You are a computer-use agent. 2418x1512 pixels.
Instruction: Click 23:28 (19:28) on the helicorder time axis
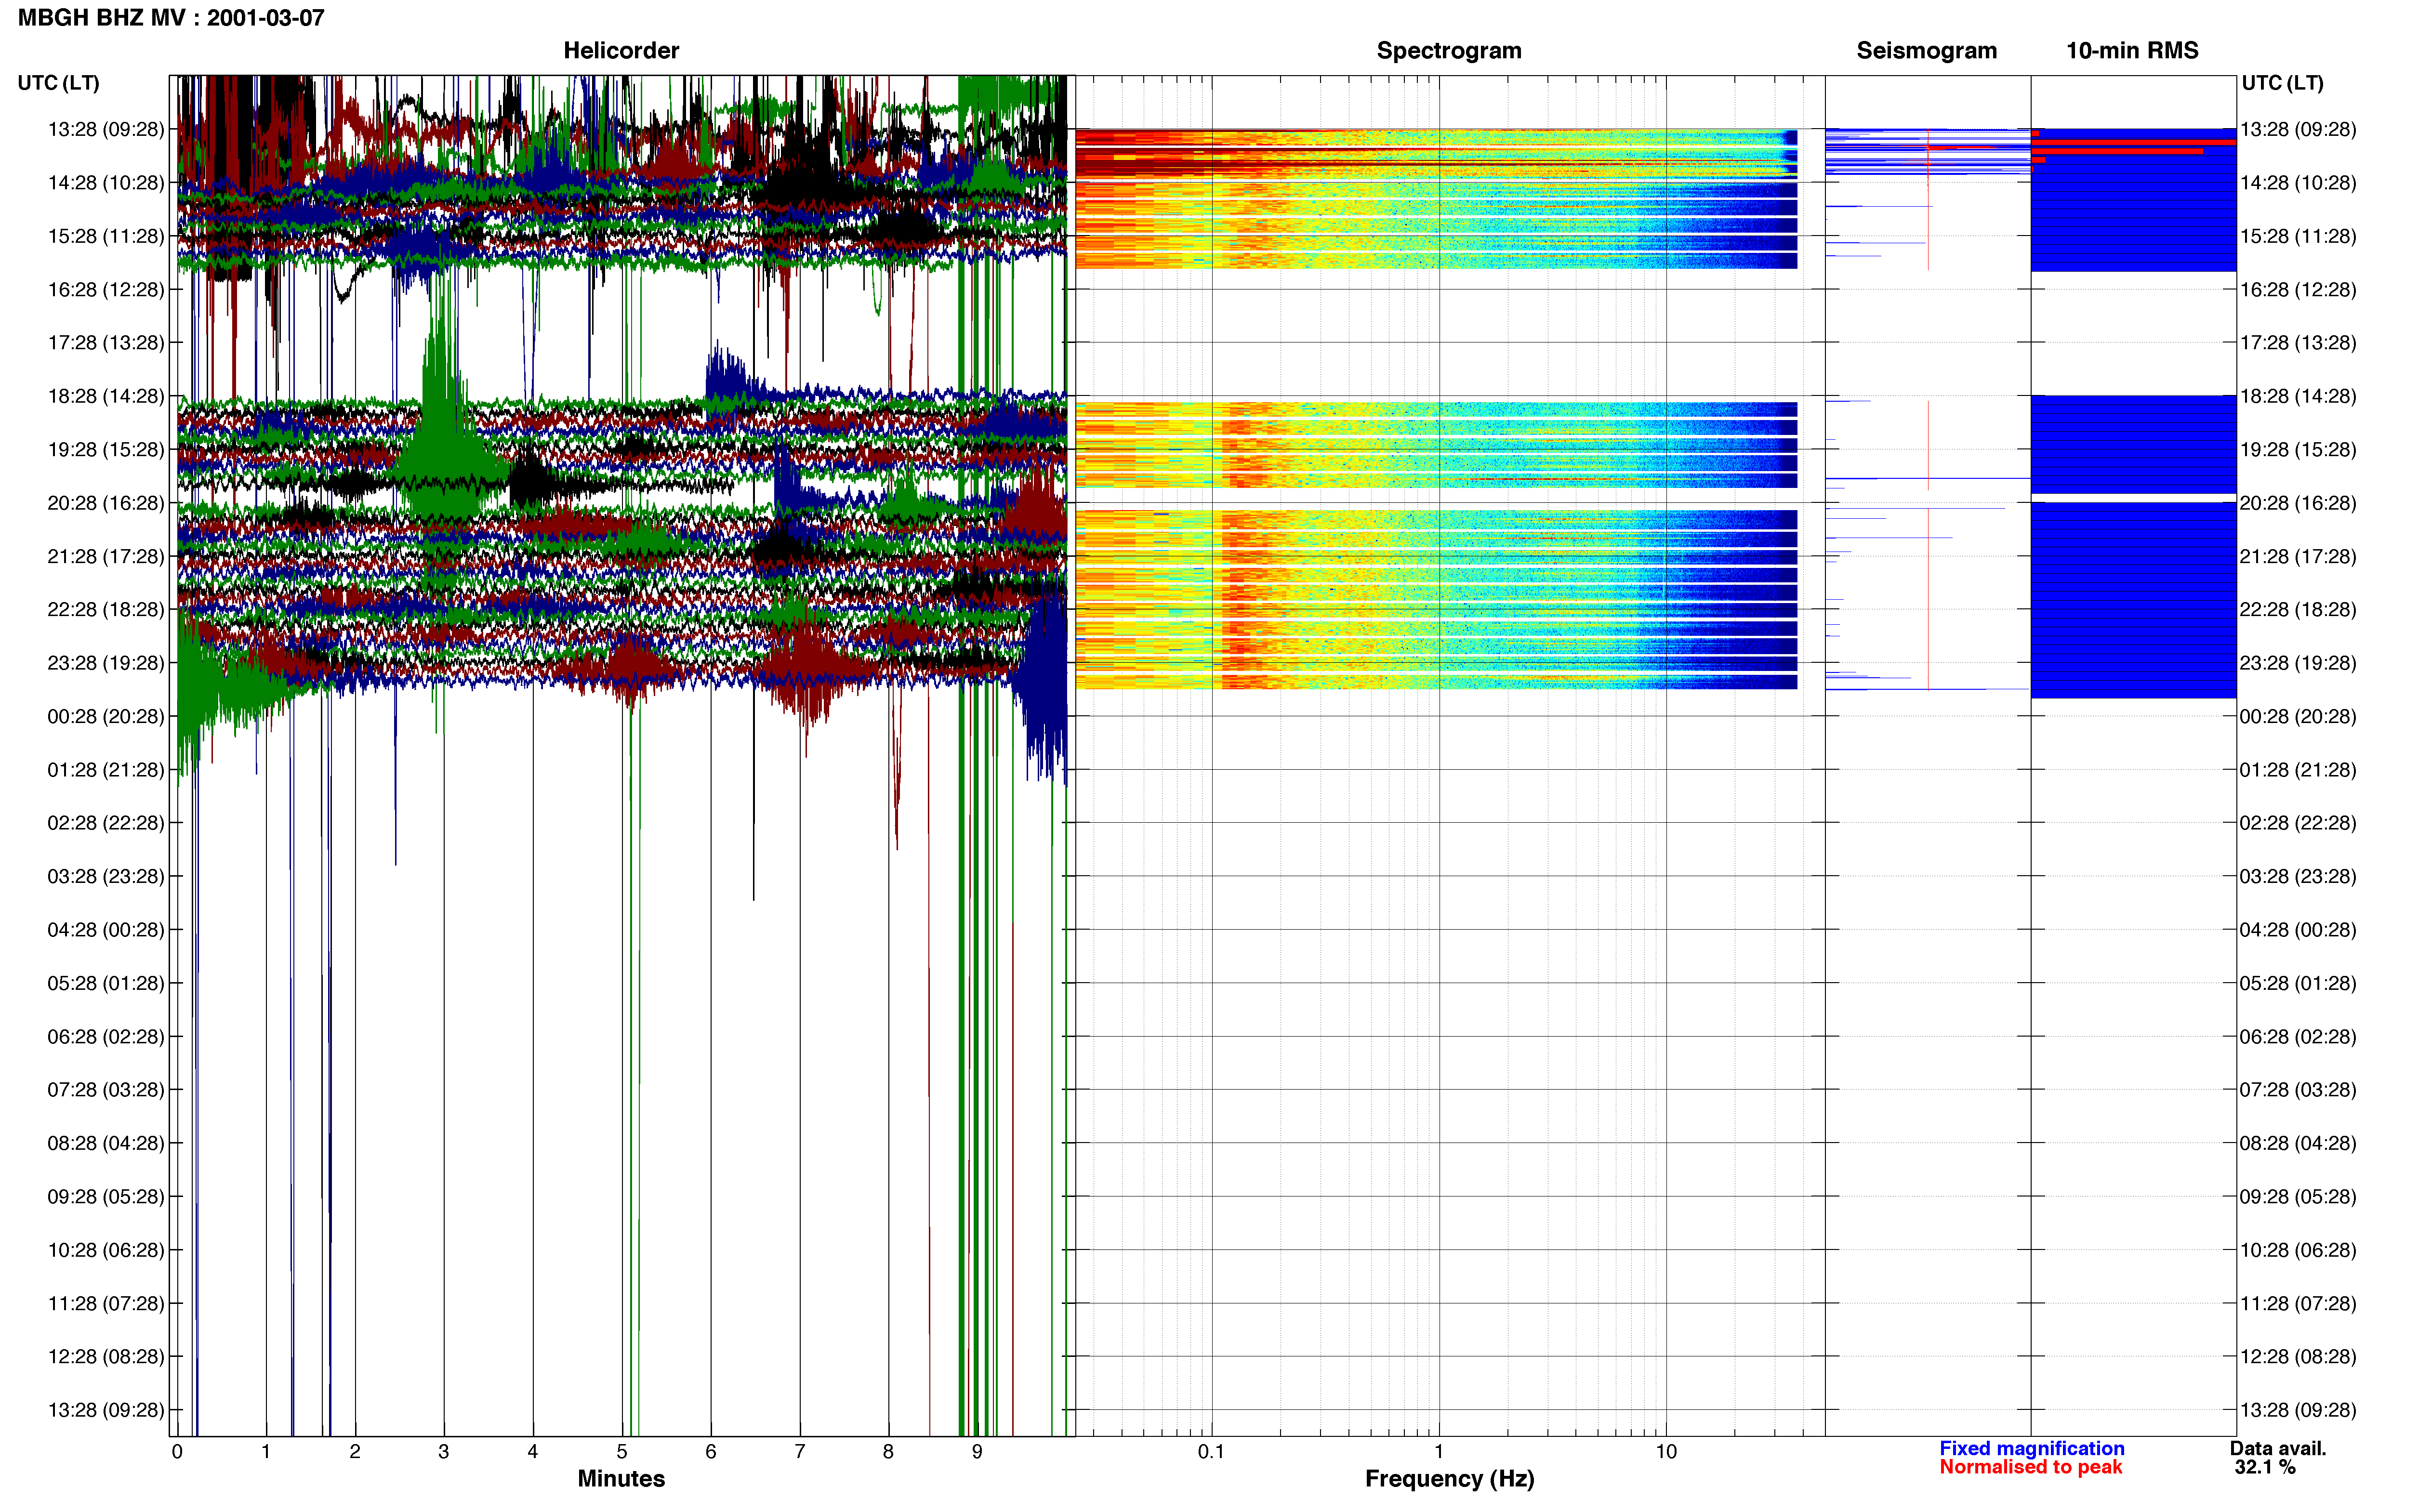(106, 663)
